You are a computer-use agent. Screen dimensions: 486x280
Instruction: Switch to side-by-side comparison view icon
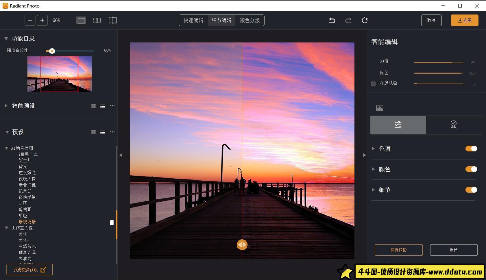pyautogui.click(x=97, y=20)
